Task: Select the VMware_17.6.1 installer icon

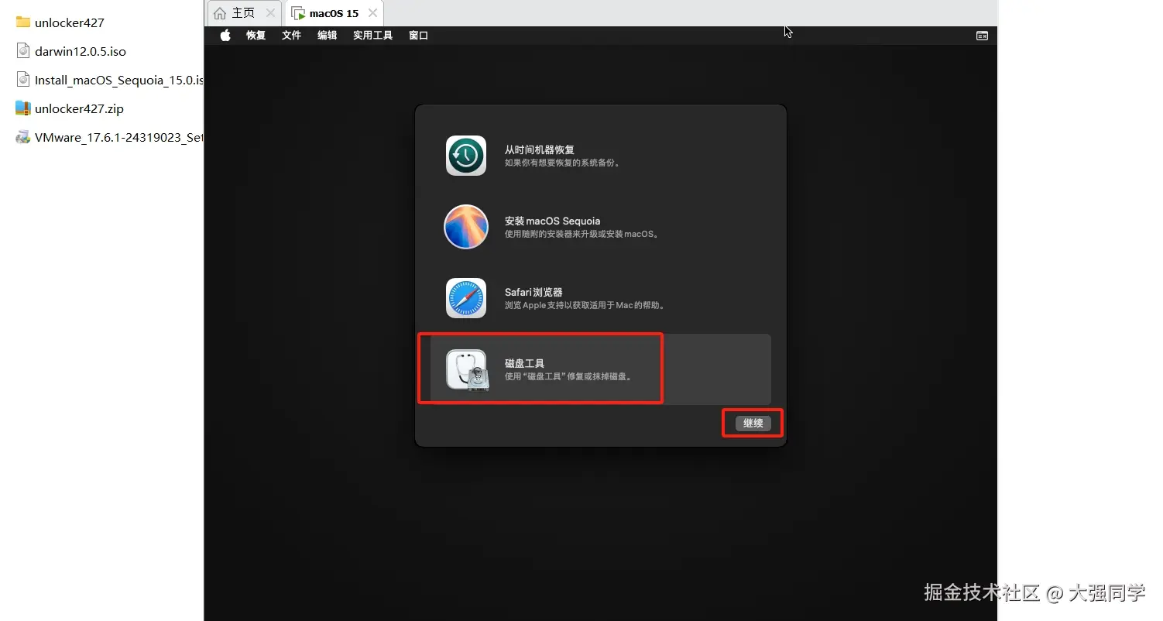Action: (x=22, y=137)
